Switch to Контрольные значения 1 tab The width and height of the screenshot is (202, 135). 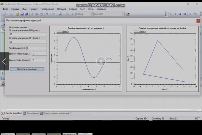click(55, 113)
